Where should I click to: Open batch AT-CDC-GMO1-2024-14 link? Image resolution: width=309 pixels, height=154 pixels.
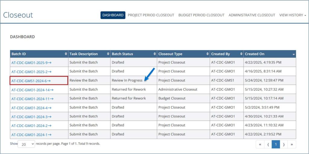click(x=32, y=90)
